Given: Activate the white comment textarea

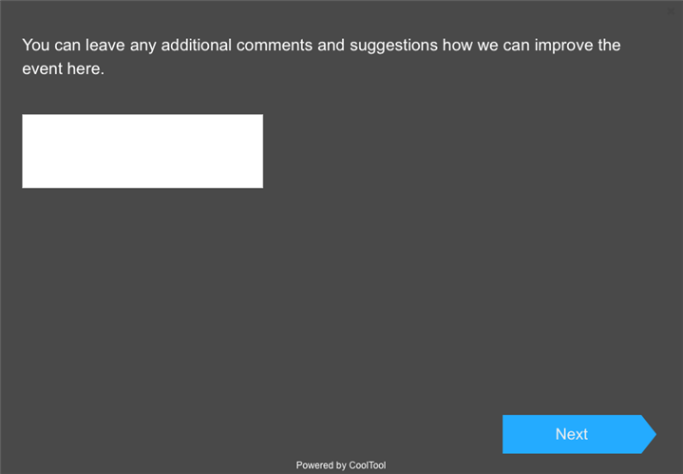Looking at the screenshot, I should (142, 151).
